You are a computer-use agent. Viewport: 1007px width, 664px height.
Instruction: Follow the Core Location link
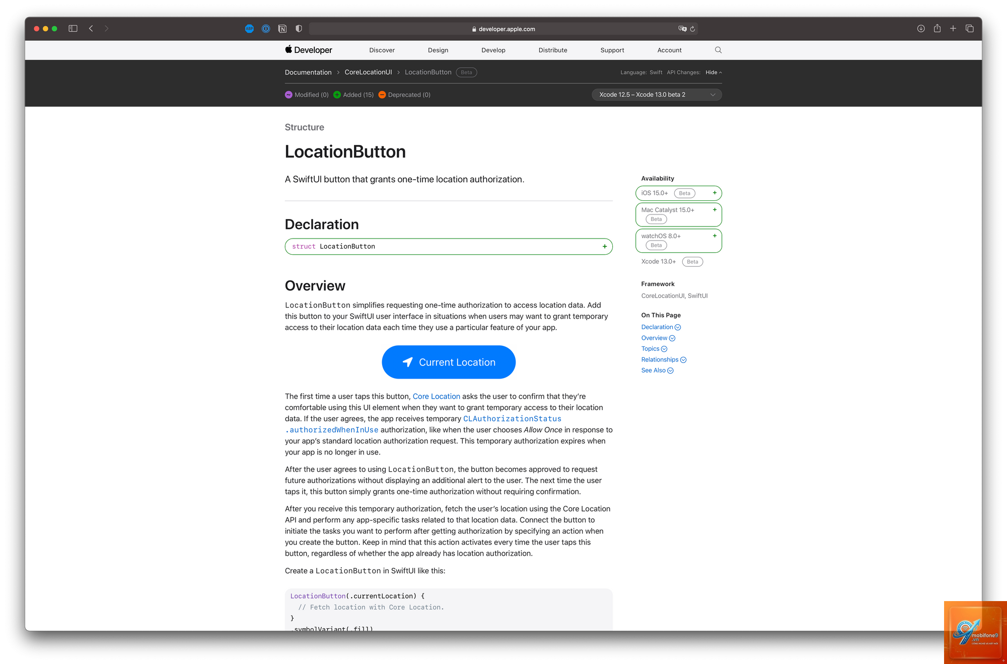coord(437,396)
